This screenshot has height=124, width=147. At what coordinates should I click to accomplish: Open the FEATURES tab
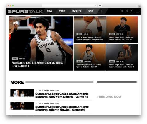[x=76, y=11]
